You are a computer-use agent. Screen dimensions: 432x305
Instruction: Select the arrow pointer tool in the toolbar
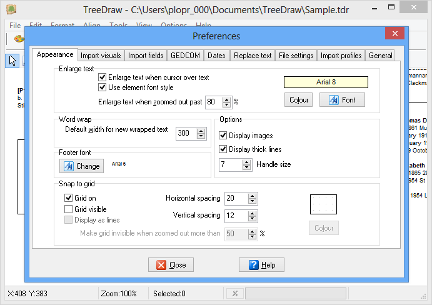click(12, 61)
